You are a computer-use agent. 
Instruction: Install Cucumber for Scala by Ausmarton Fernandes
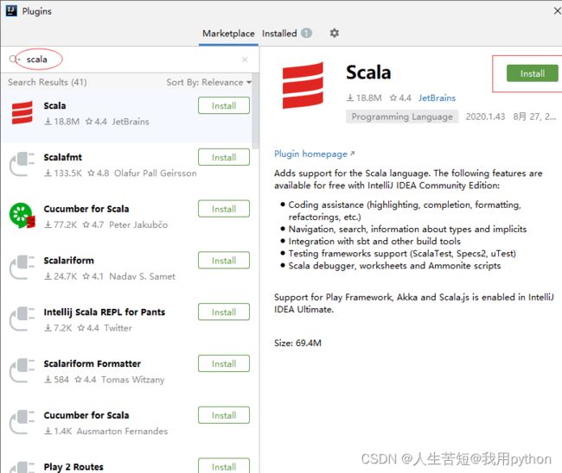tap(224, 415)
